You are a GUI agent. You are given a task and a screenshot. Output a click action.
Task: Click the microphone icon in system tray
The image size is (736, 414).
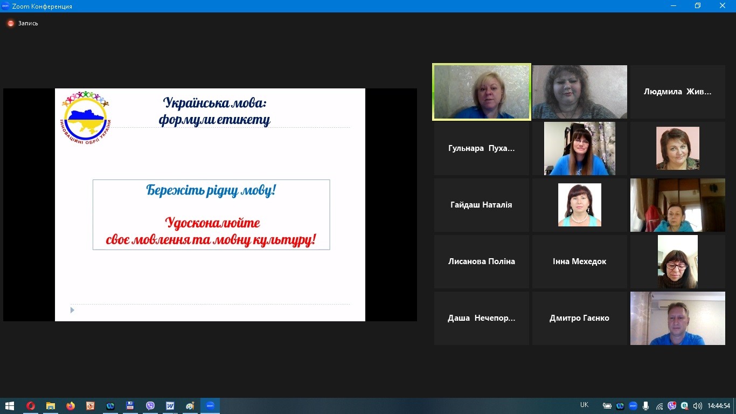[645, 406]
